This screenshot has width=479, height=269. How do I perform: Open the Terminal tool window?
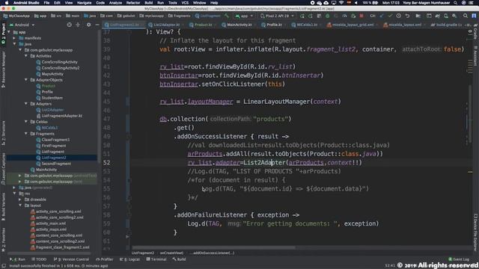coord(156,259)
